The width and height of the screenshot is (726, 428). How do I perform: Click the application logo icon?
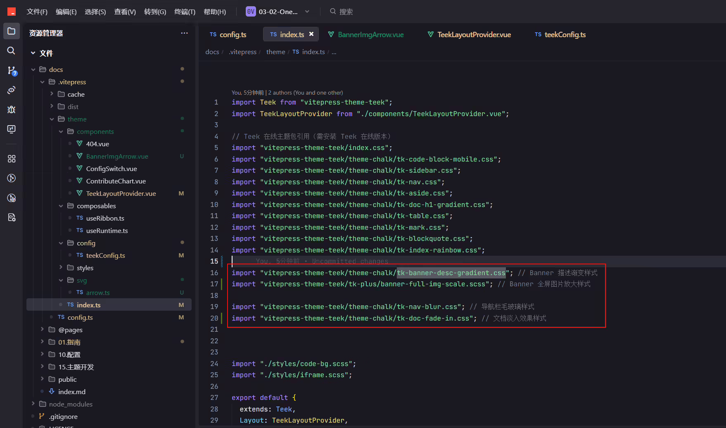(x=12, y=12)
